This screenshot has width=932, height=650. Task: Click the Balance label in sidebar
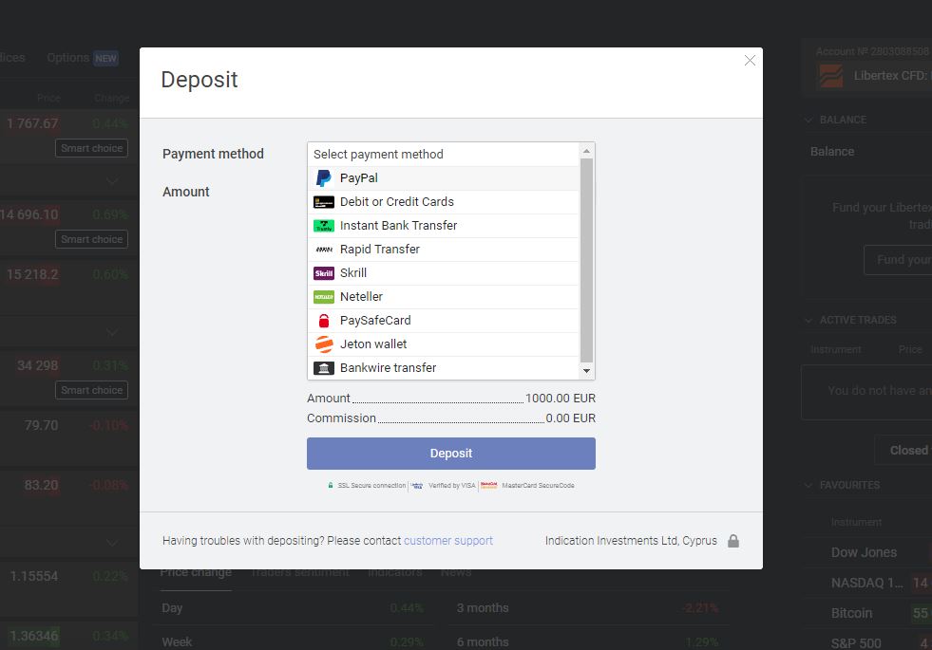(832, 152)
